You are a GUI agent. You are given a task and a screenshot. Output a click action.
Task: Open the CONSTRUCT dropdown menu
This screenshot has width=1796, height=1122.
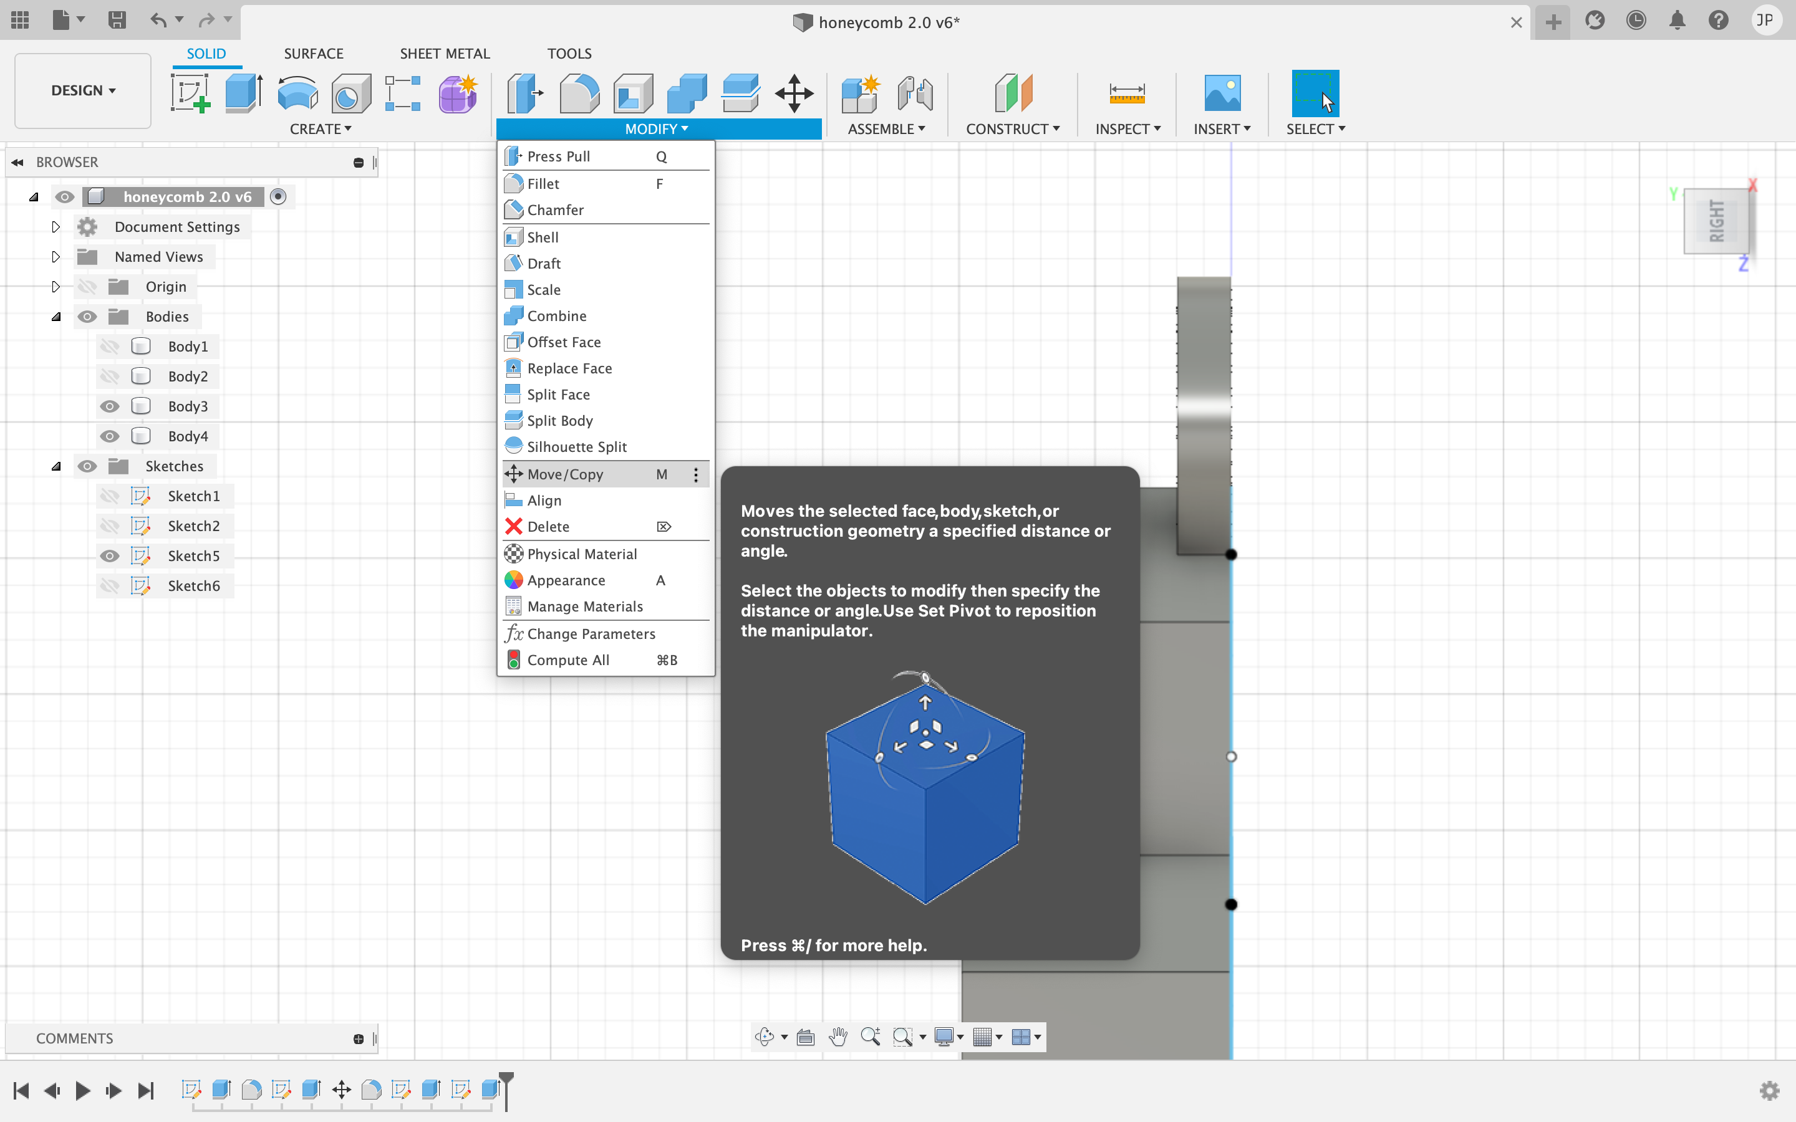point(1012,129)
